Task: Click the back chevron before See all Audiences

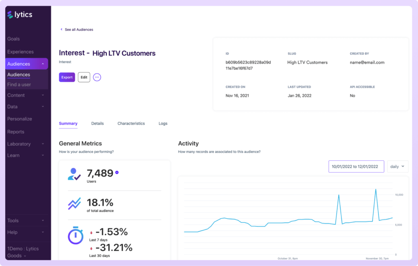Action: pyautogui.click(x=61, y=29)
